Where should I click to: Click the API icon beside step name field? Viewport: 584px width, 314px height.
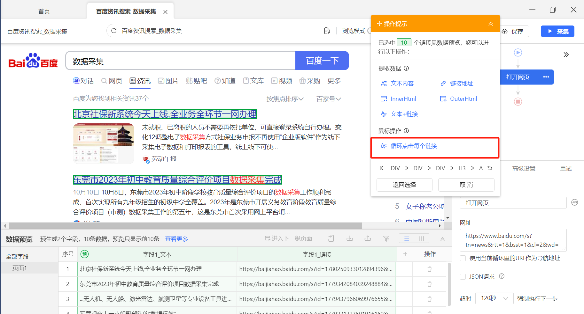[574, 202]
